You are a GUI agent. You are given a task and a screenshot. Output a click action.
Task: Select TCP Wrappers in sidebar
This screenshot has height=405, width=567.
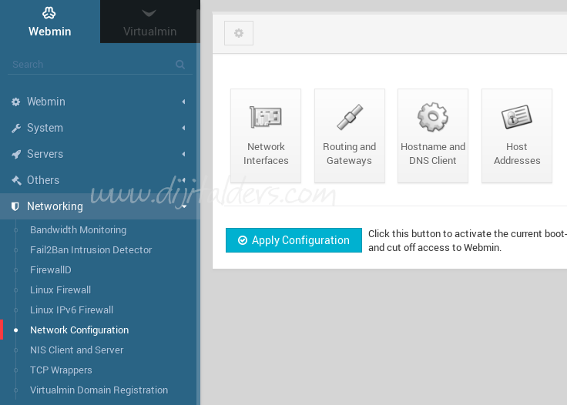click(x=61, y=370)
